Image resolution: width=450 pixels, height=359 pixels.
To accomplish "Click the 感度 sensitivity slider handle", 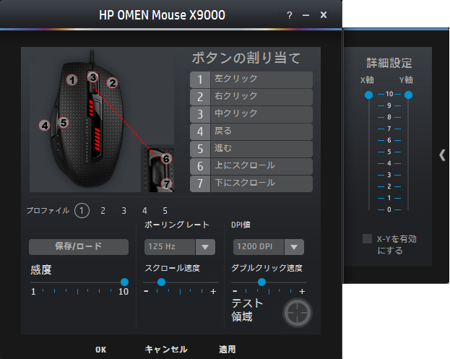I will [124, 282].
